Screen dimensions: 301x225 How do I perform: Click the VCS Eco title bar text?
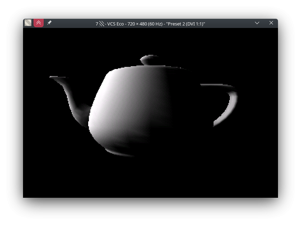pos(150,24)
